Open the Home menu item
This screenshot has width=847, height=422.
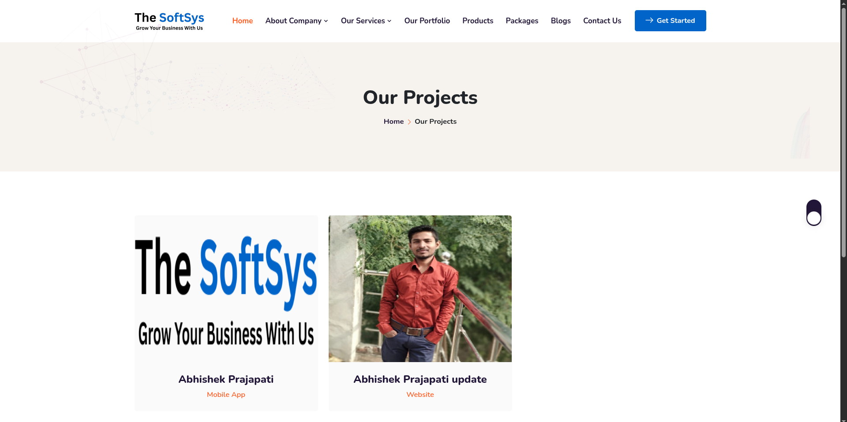click(x=243, y=21)
